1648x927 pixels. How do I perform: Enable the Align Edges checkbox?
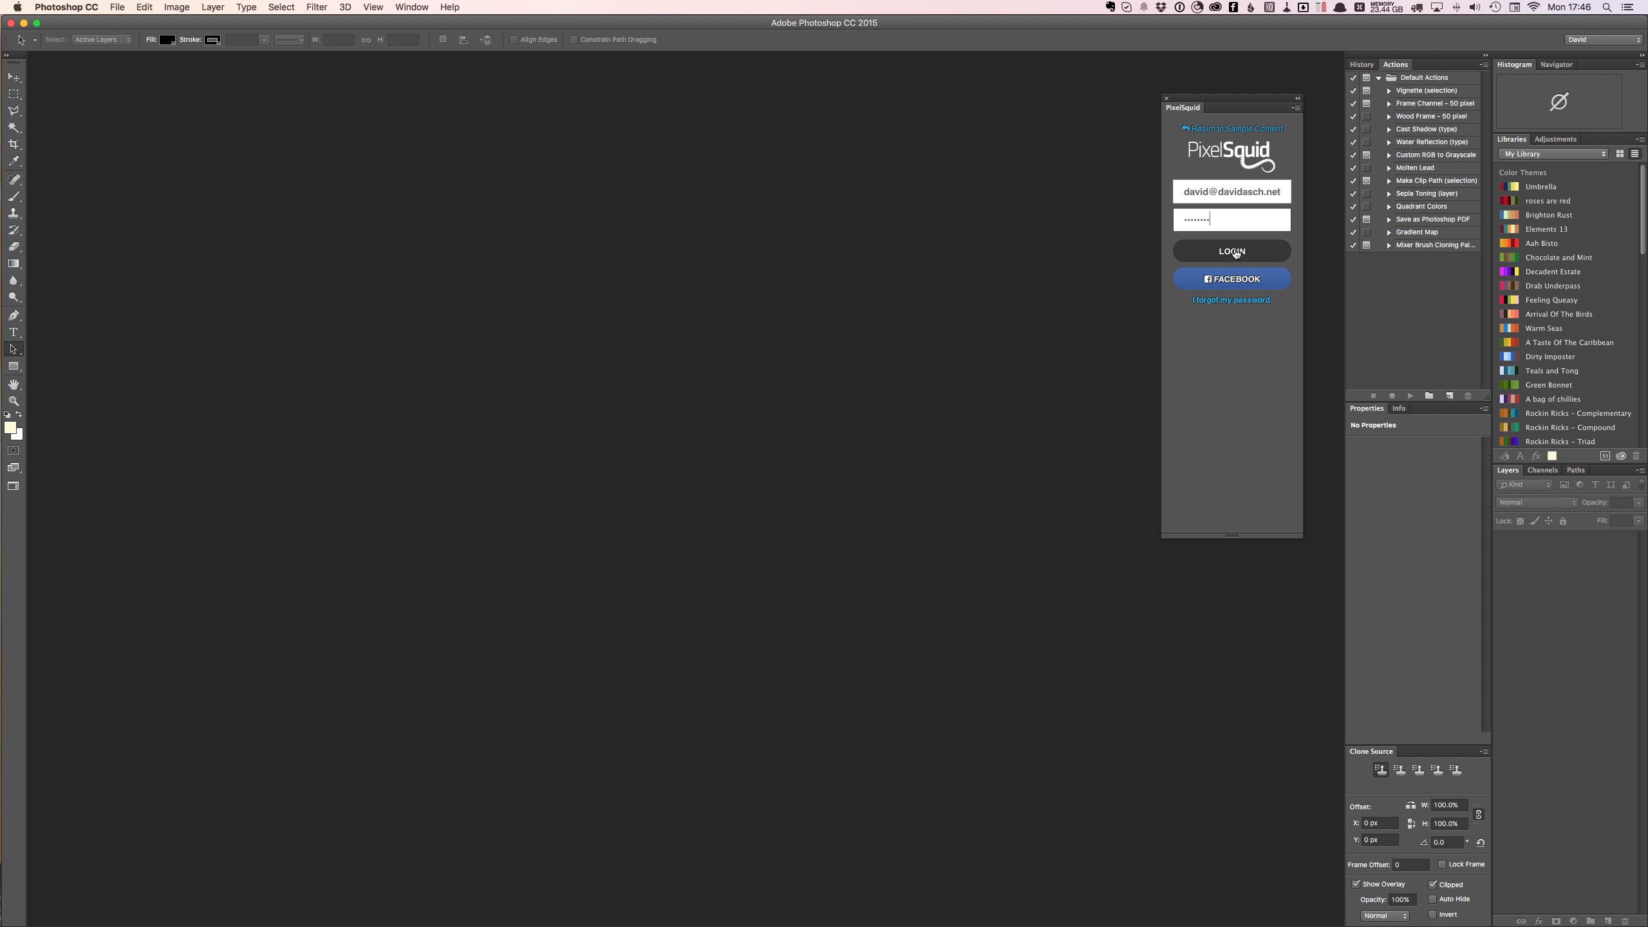[x=514, y=40]
